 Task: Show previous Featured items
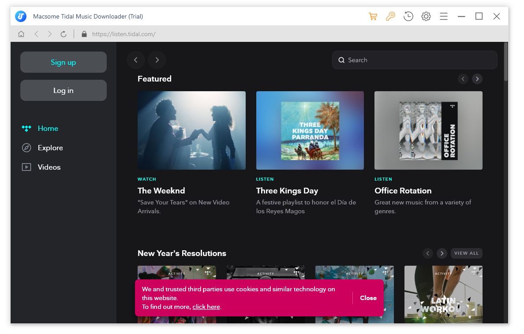pos(463,79)
